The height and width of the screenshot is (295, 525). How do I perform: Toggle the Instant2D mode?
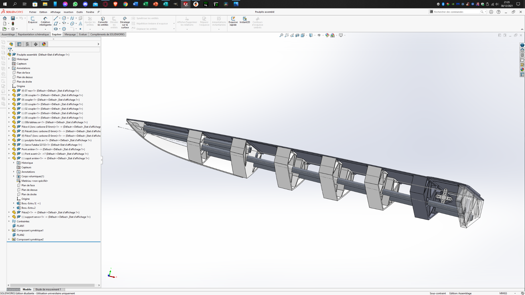245,20
